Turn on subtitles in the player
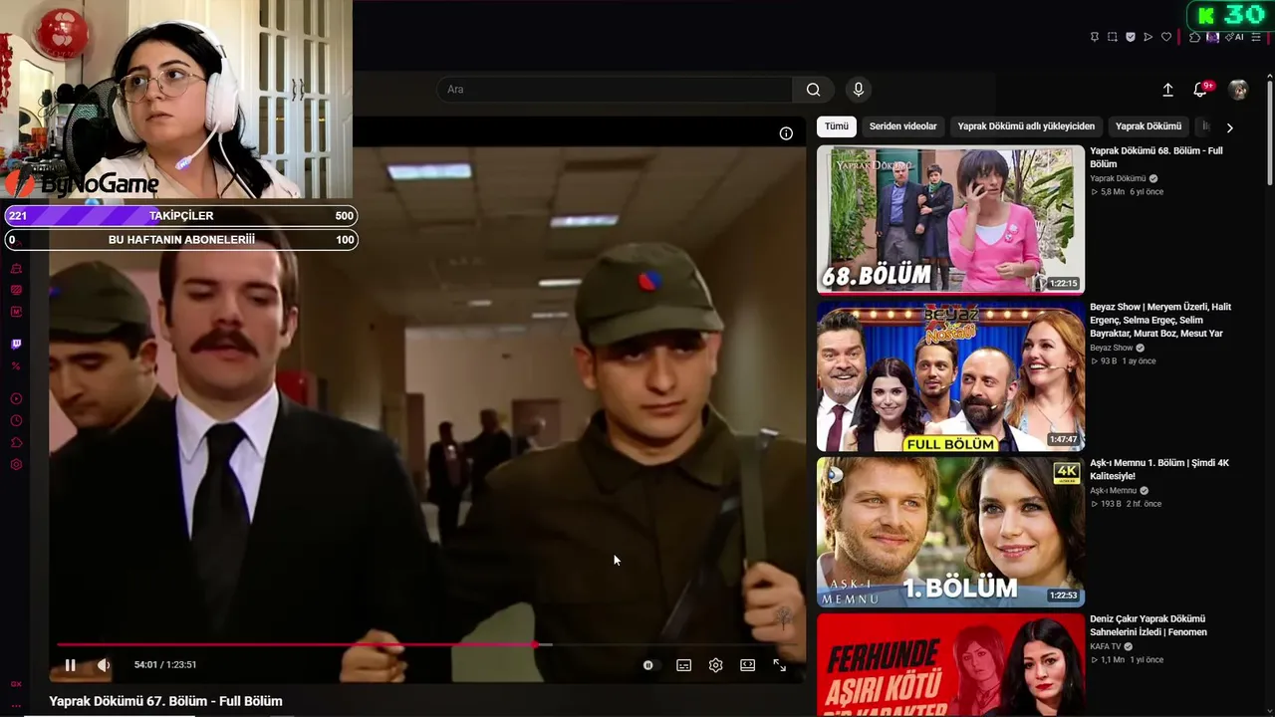Viewport: 1275px width, 717px height. [684, 665]
